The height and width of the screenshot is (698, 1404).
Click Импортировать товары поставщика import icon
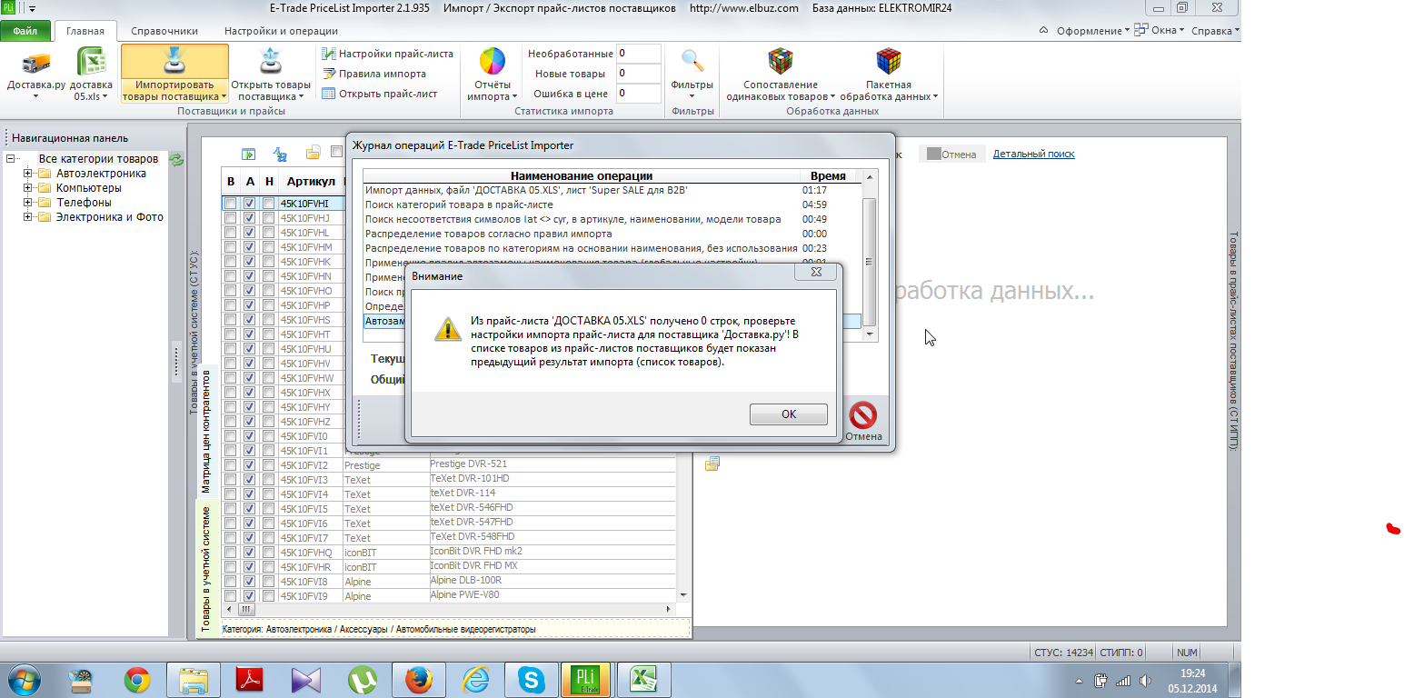click(x=174, y=62)
